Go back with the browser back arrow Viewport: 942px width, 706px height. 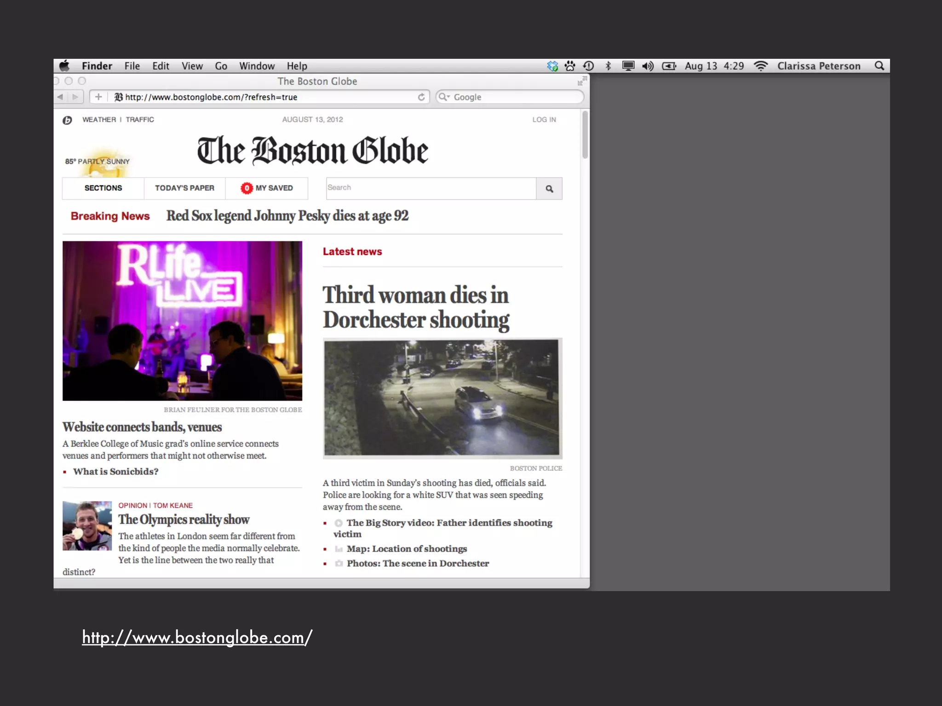[x=60, y=97]
